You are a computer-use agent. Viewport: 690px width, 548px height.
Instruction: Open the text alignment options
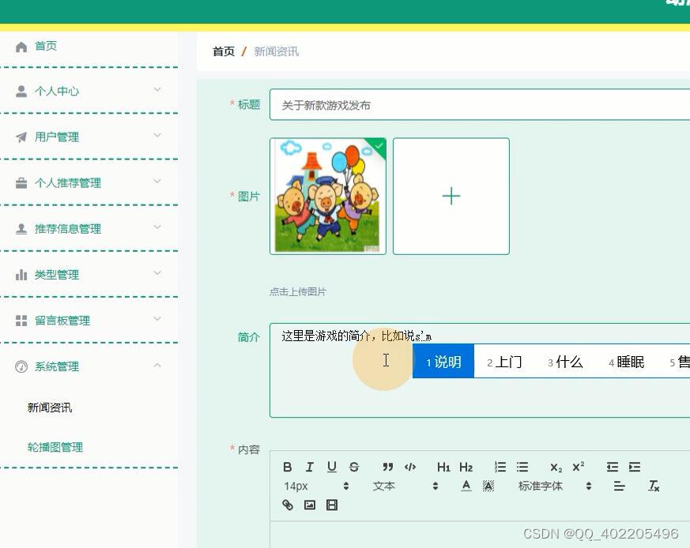click(619, 486)
